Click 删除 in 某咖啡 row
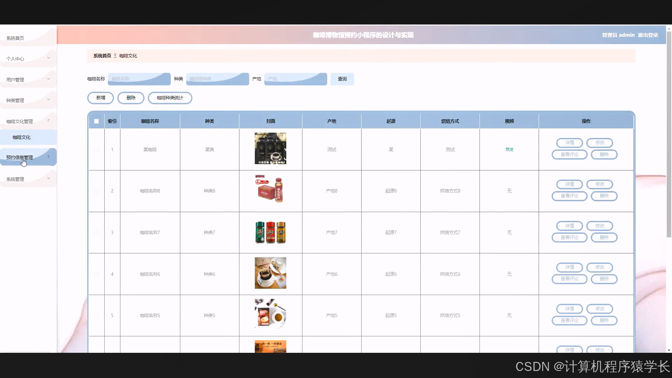Viewport: 672px width, 378px height. (604, 154)
